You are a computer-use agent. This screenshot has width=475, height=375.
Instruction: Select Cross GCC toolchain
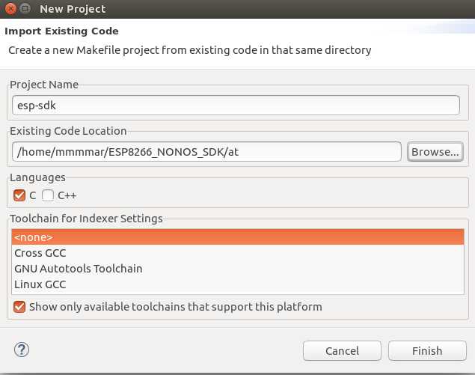point(238,253)
